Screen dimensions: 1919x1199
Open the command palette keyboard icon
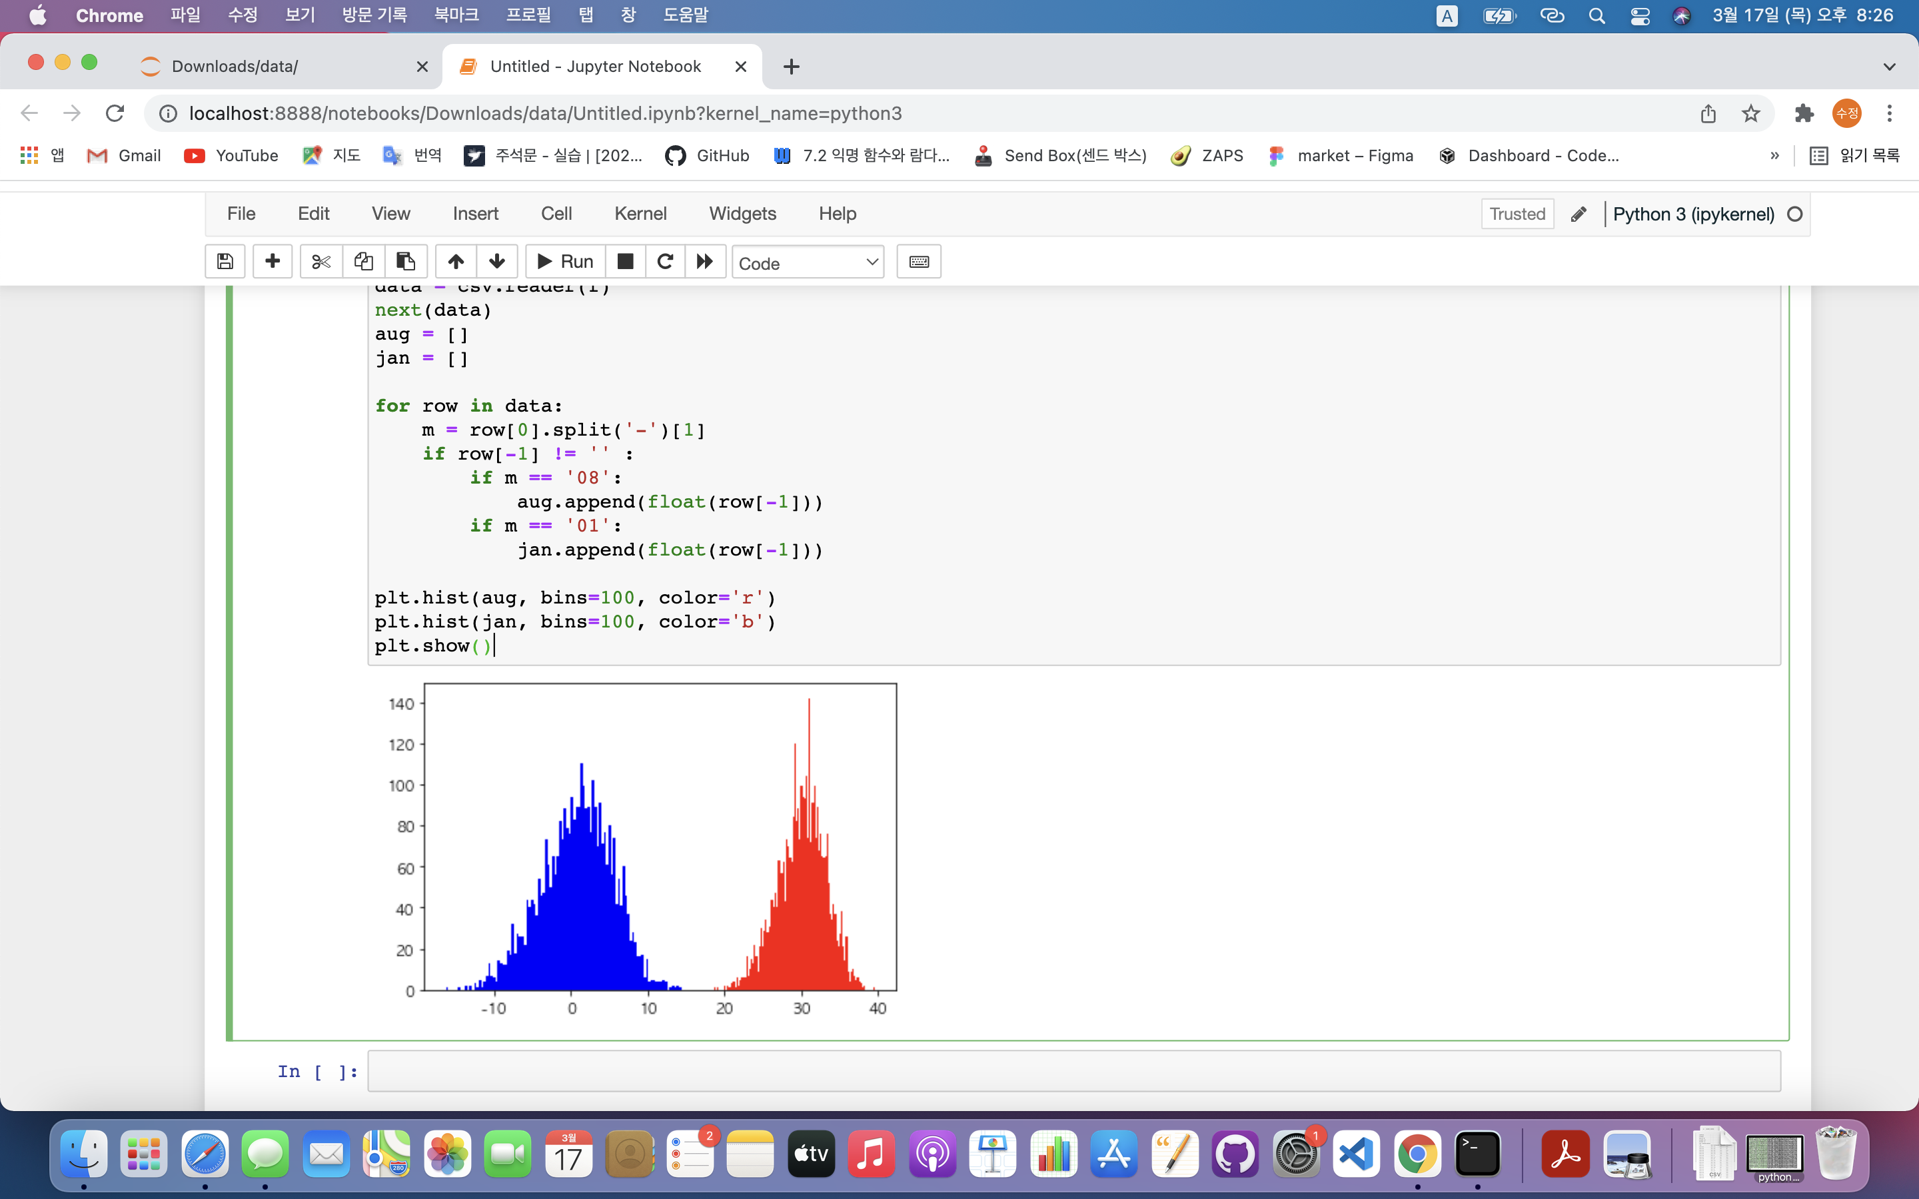[919, 262]
